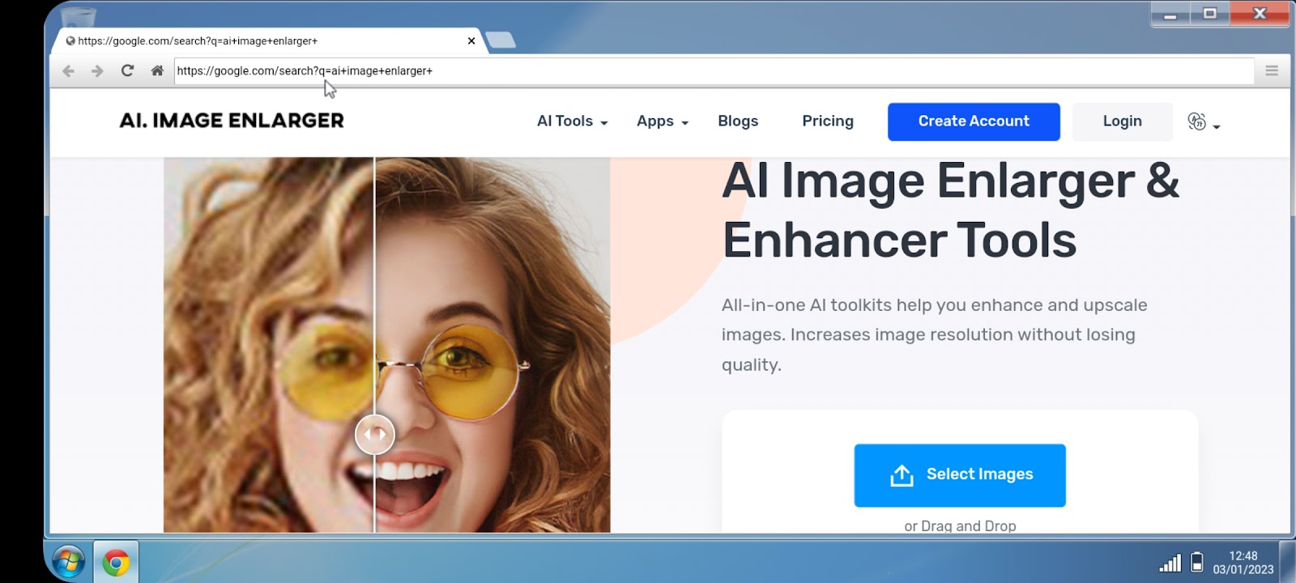Open the Blogs page
This screenshot has width=1296, height=583.
(x=738, y=121)
